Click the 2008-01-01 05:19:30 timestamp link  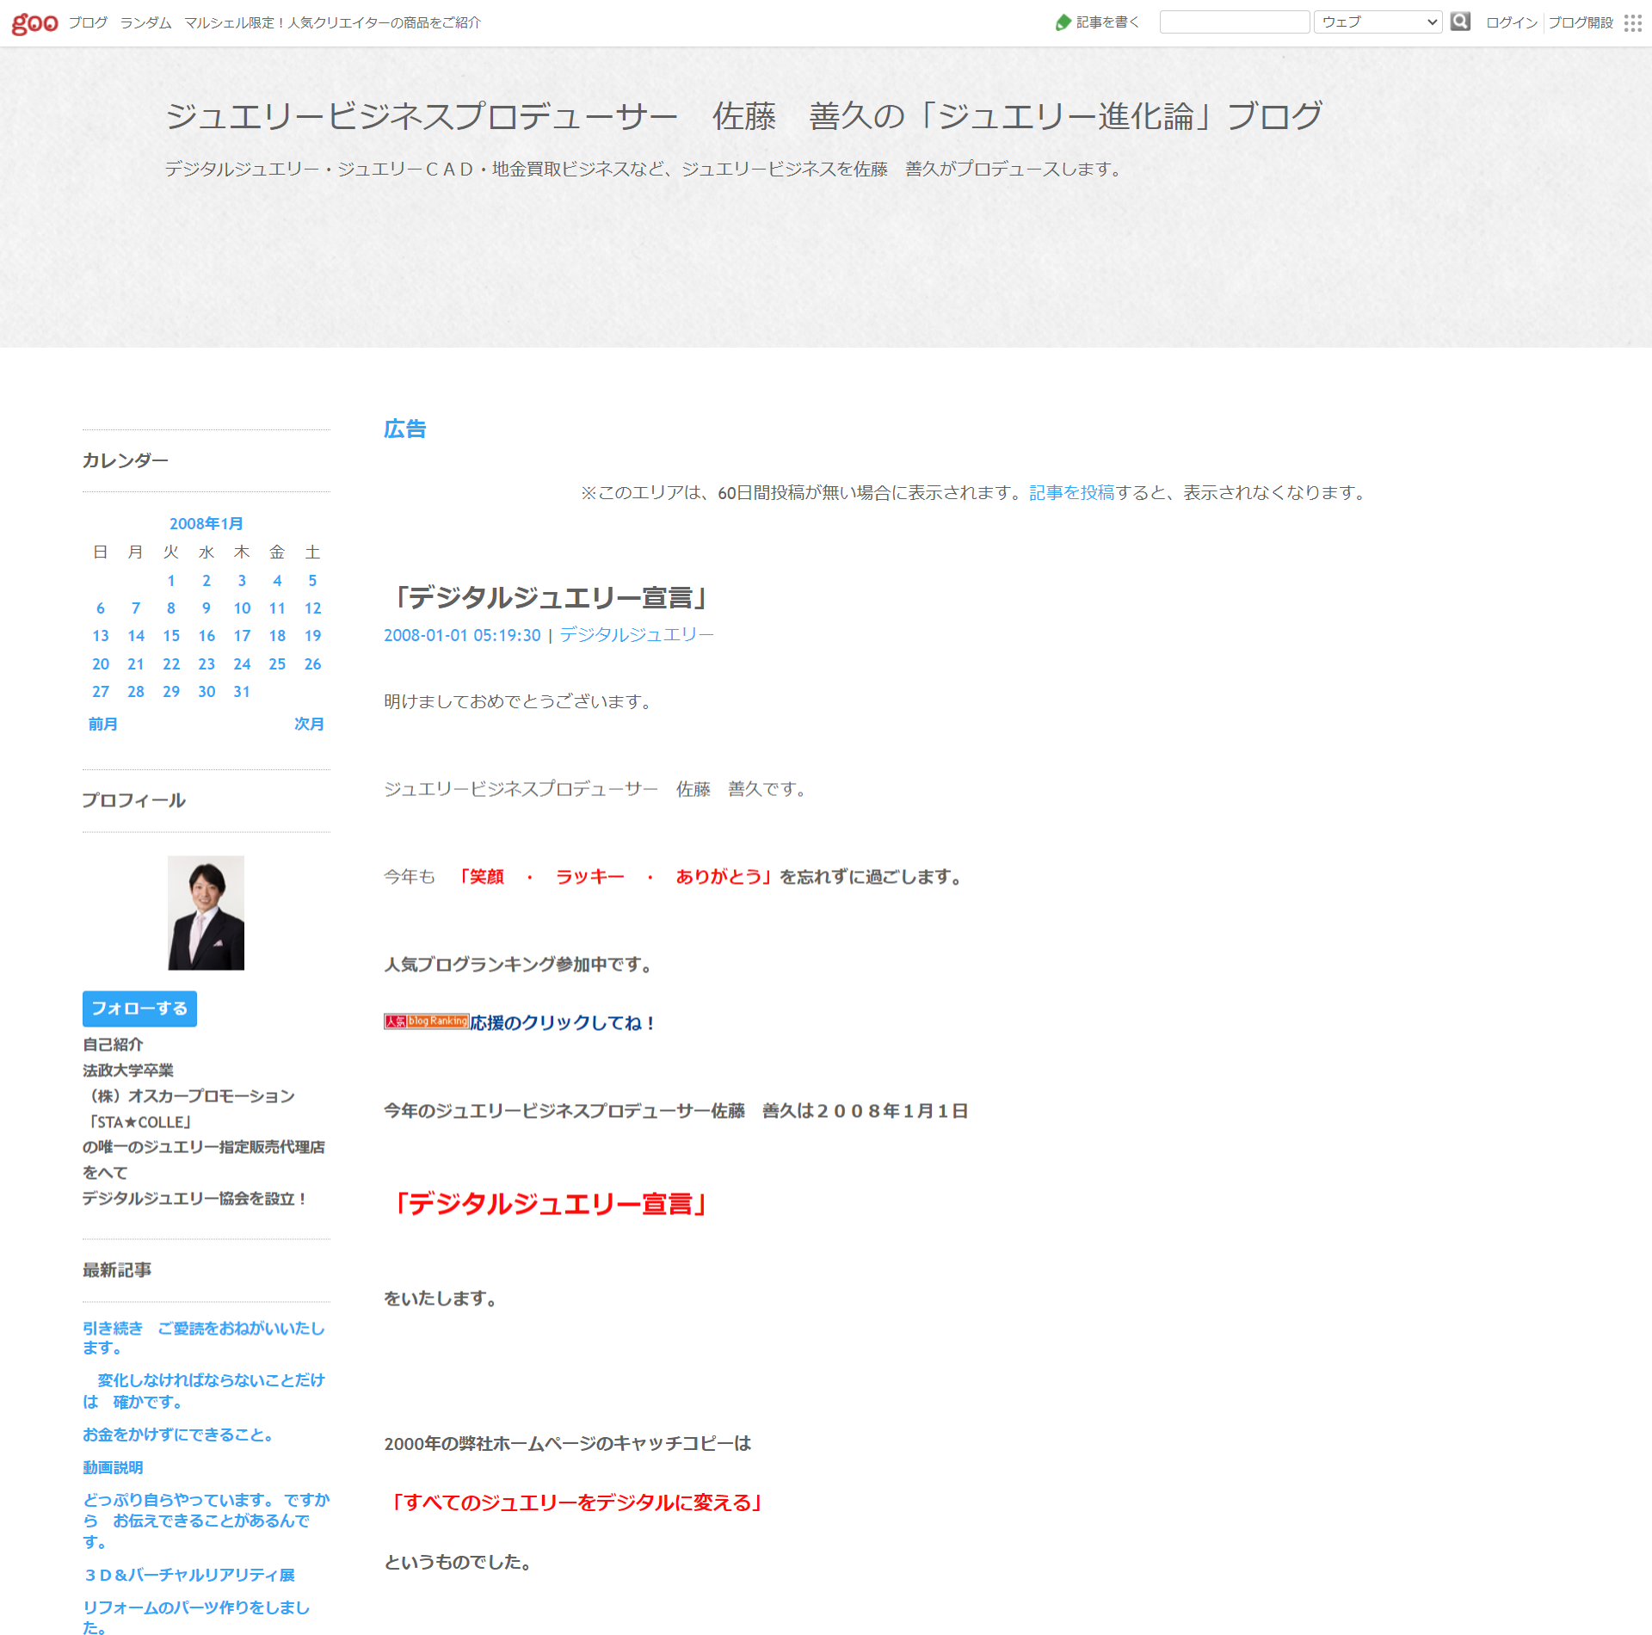[x=462, y=635]
